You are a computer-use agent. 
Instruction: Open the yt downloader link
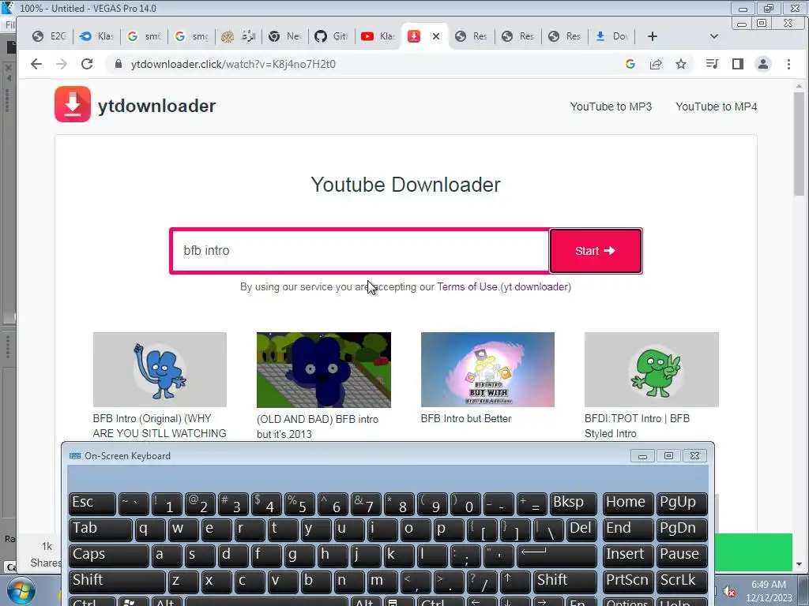[x=535, y=287]
